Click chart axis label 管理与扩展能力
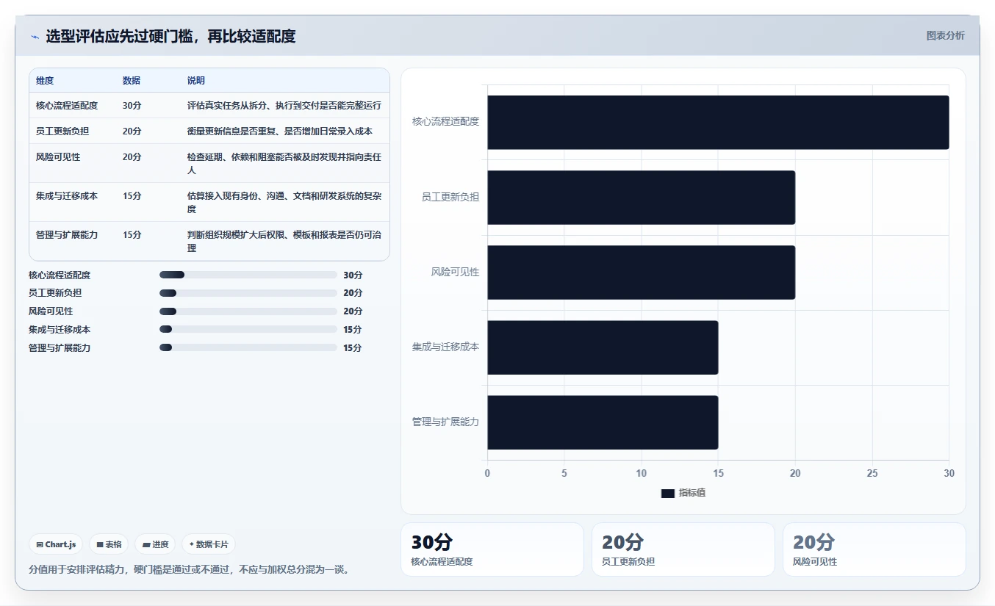 pyautogui.click(x=445, y=422)
